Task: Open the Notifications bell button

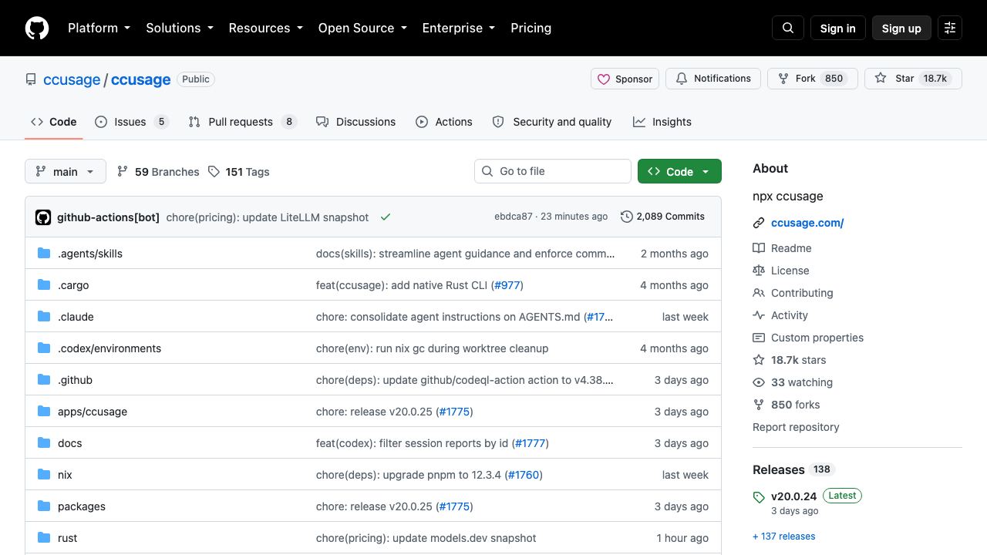Action: [713, 79]
